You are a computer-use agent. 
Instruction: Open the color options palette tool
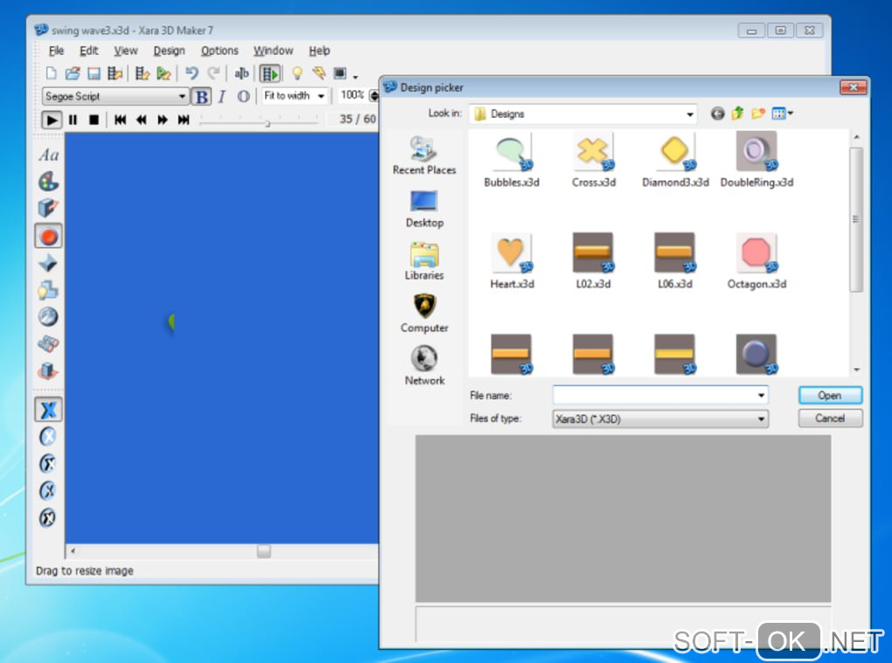tap(48, 182)
